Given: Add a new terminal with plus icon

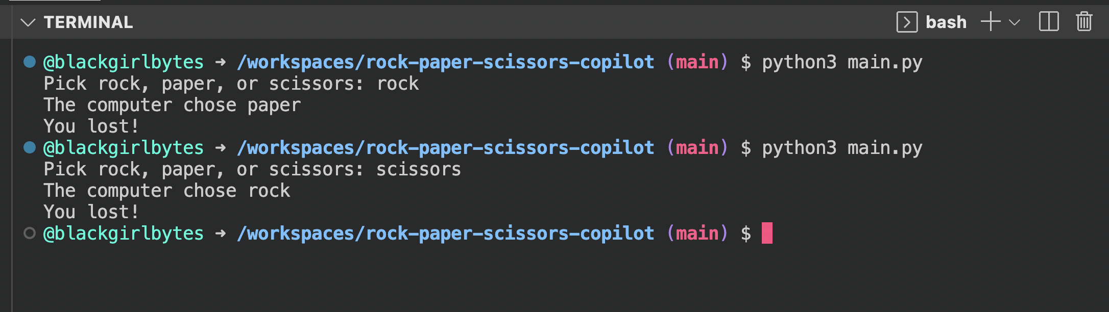Looking at the screenshot, I should tap(991, 22).
